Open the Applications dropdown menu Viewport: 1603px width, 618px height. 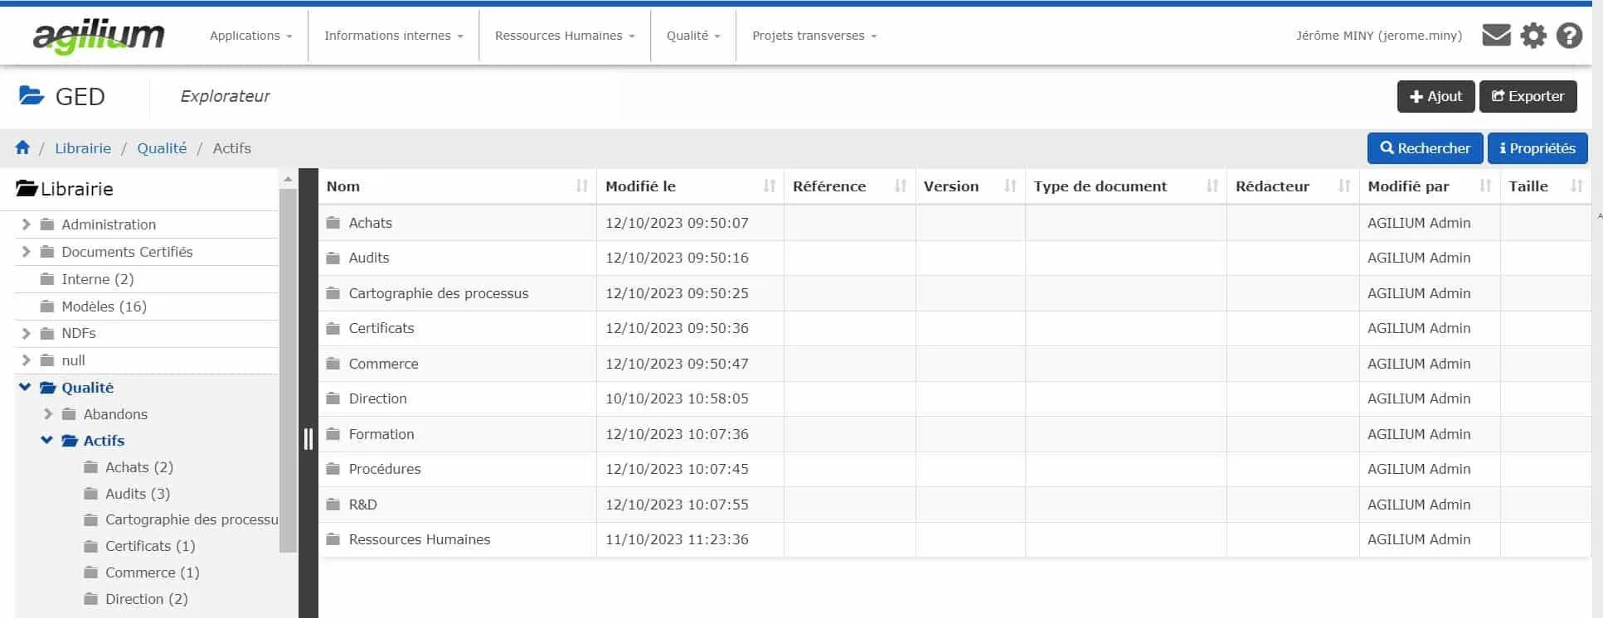[x=250, y=36]
